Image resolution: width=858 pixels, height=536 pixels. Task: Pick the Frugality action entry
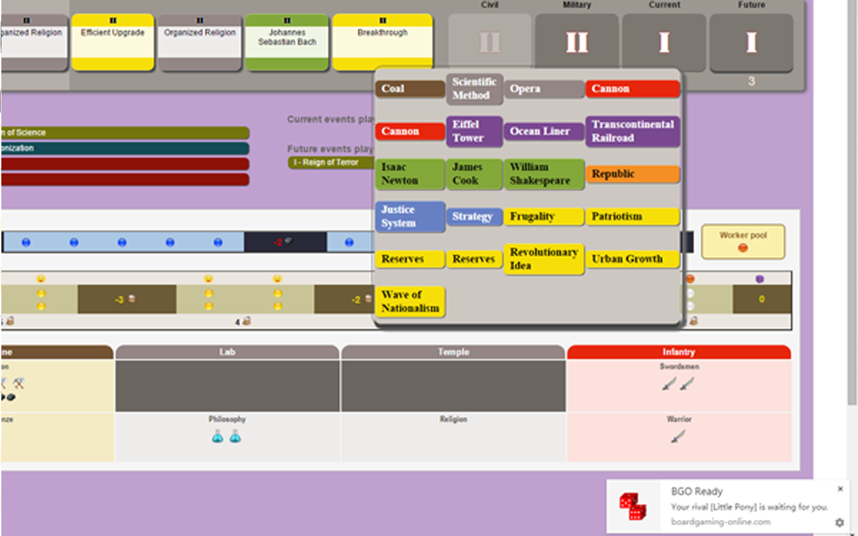point(544,216)
